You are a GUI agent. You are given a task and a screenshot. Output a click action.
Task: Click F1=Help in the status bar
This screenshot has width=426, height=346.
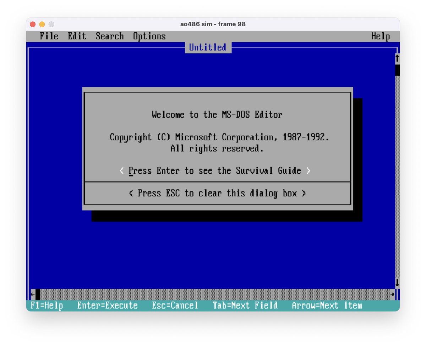click(47, 306)
